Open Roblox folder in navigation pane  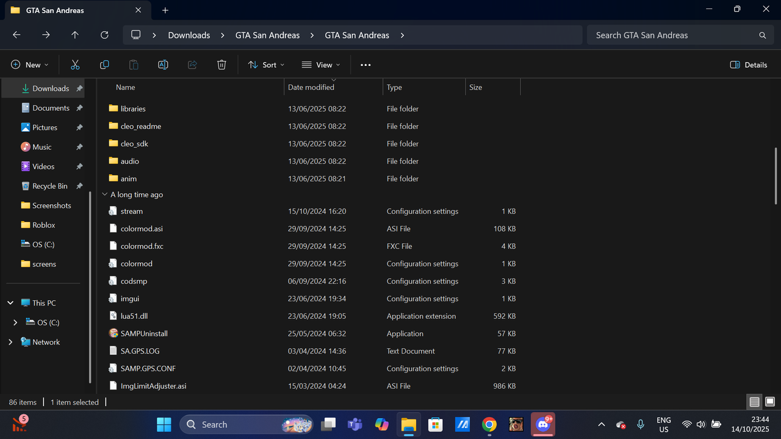pos(43,225)
